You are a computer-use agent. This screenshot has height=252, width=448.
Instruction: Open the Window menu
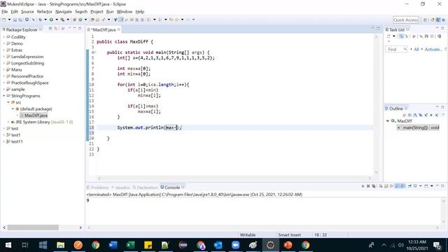[x=125, y=12]
